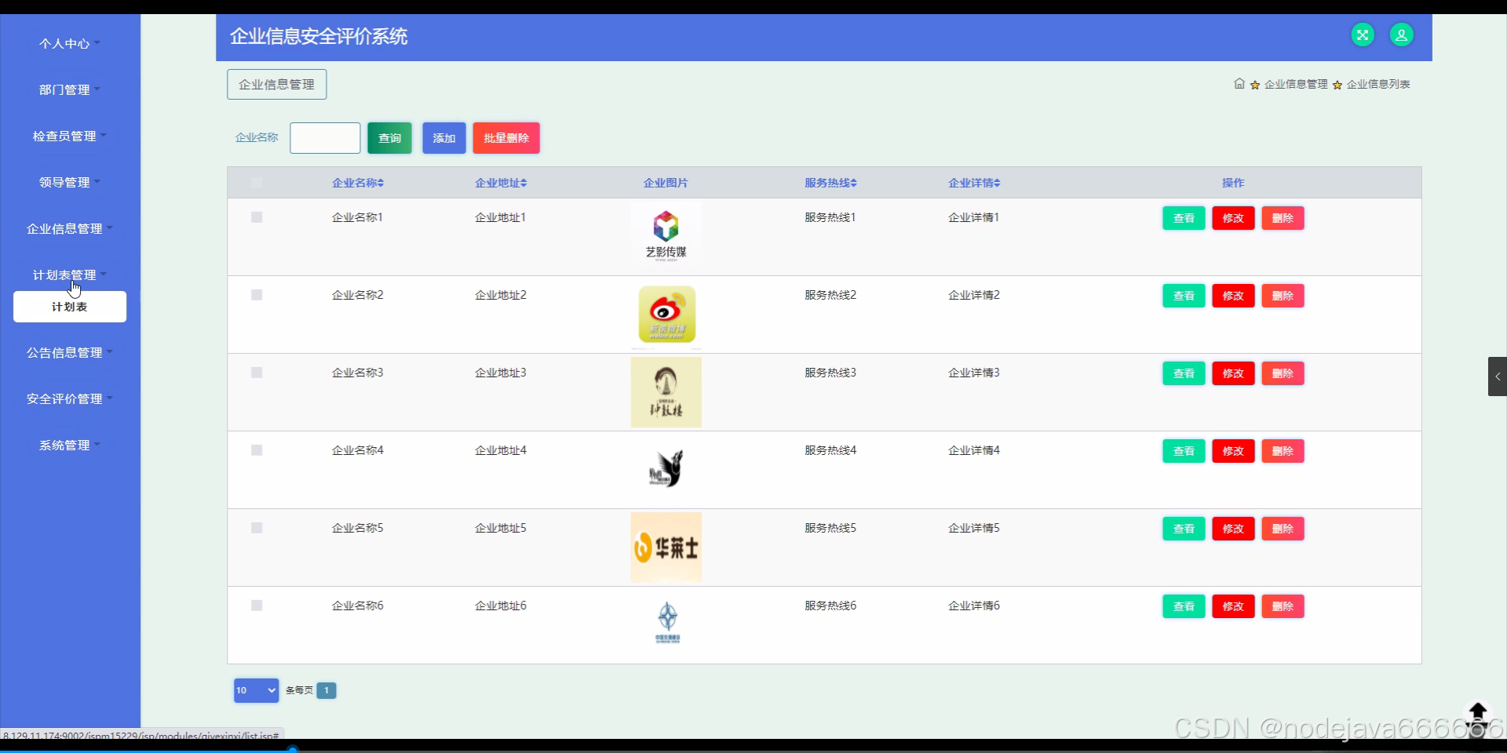The height and width of the screenshot is (753, 1507).
Task: Sort by 企业地址 column header
Action: (x=501, y=183)
